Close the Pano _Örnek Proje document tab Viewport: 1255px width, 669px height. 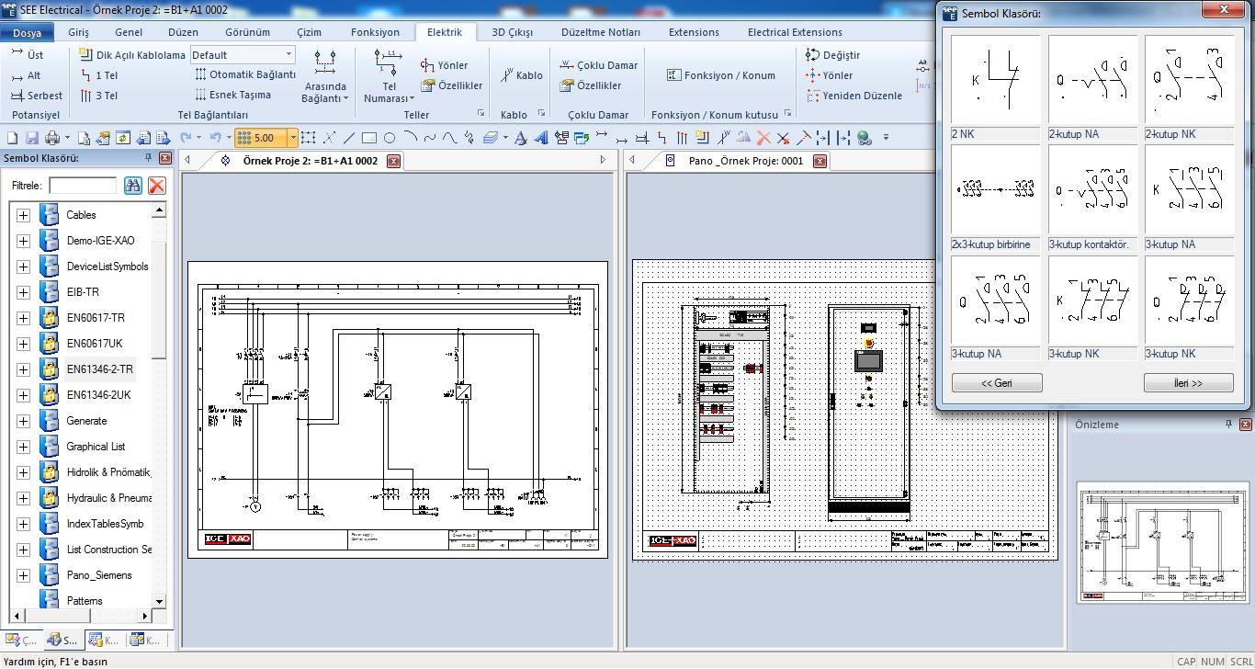[x=820, y=161]
